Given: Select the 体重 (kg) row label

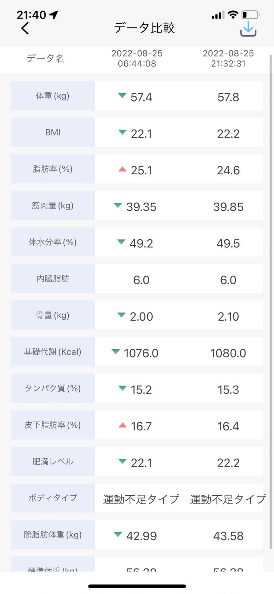Looking at the screenshot, I should point(53,96).
